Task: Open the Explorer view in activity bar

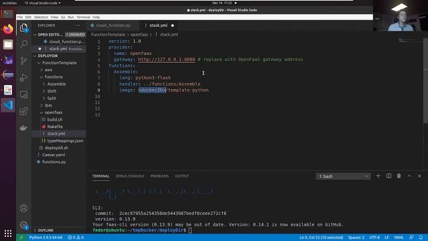Action: tap(24, 27)
